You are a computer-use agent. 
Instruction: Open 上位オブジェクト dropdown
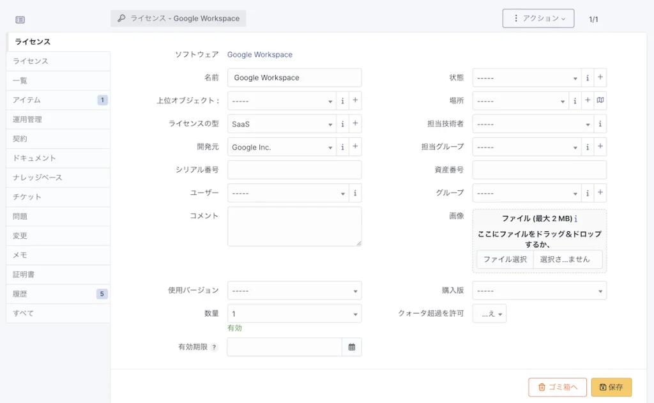(282, 100)
